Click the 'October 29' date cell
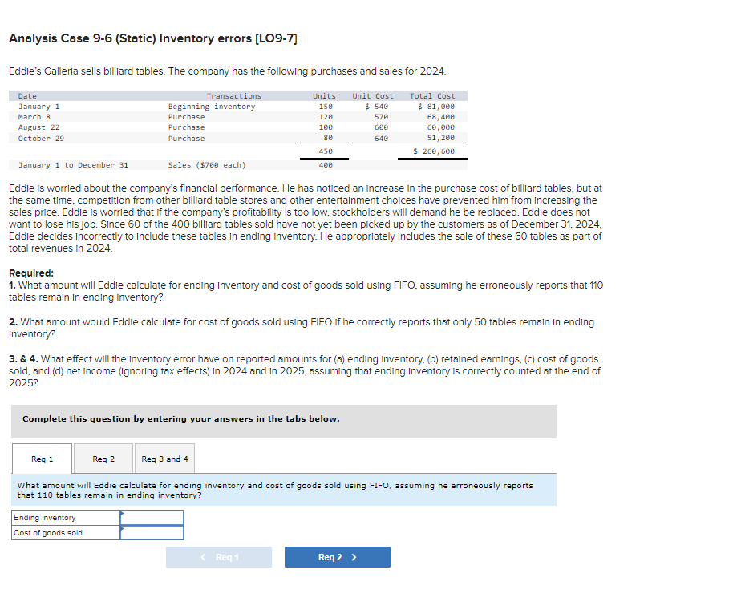The height and width of the screenshot is (610, 733). click(x=41, y=138)
